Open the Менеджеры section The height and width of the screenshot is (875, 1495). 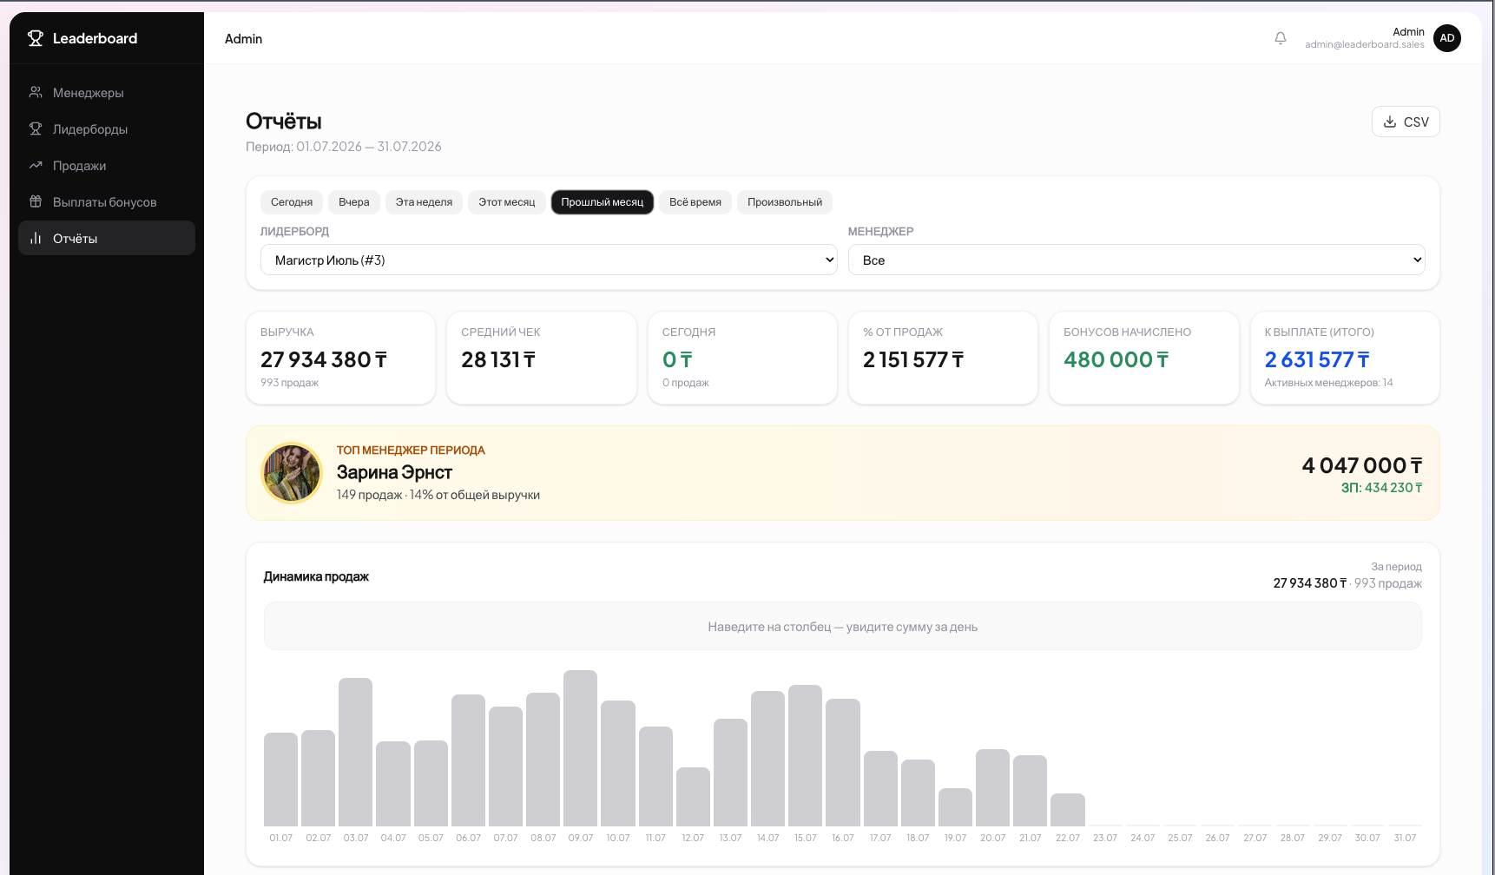click(x=107, y=92)
